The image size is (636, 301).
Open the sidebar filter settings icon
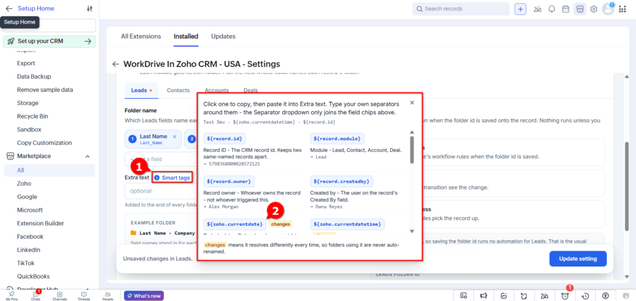pyautogui.click(x=89, y=9)
